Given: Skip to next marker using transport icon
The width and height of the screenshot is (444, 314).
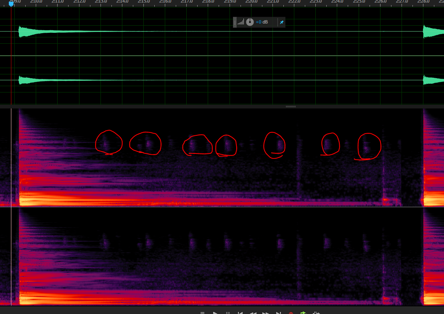Looking at the screenshot, I should 278,312.
